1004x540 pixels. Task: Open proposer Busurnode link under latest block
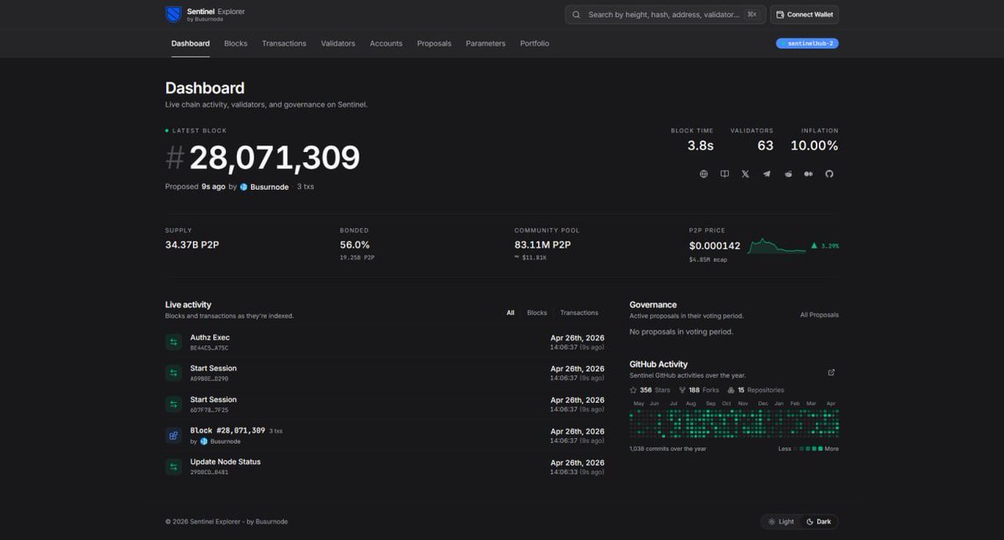[268, 186]
